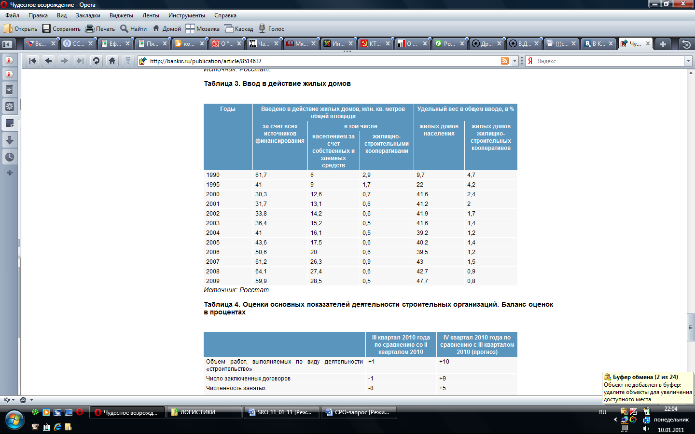Open the СРО-запрос Word taskbar button
The height and width of the screenshot is (434, 695).
point(359,412)
